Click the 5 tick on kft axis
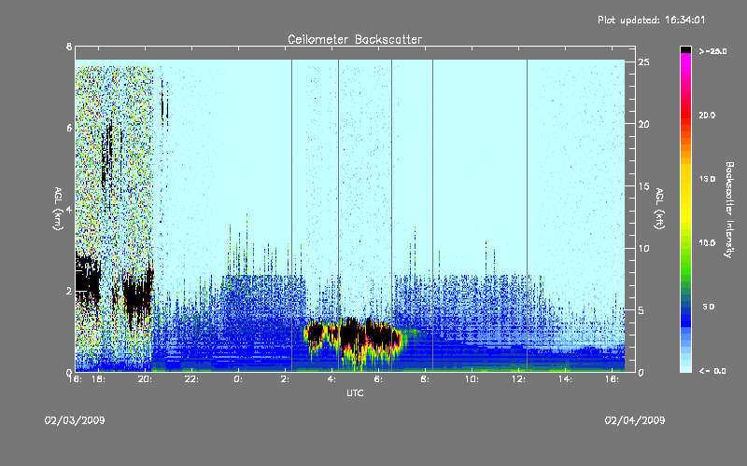Screen dimensions: 747x466 pos(641,310)
